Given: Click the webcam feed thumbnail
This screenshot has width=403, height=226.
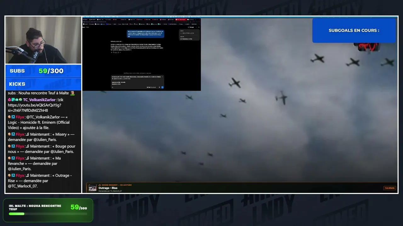Looking at the screenshot, I should tap(43, 40).
